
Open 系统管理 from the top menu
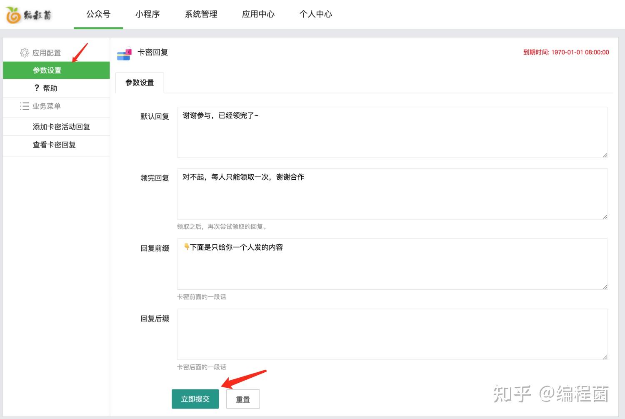(201, 14)
